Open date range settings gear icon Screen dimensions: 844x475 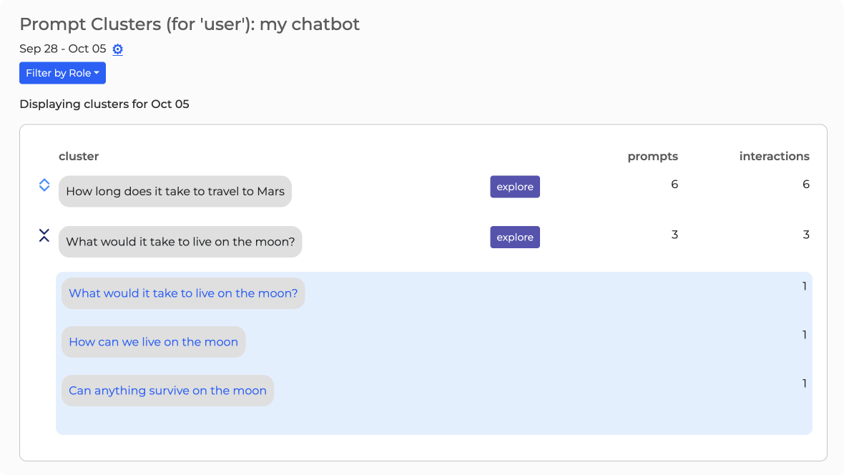point(118,49)
